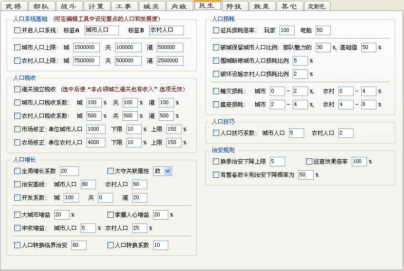Switch to the 城关 tab
Image resolution: width=404 pixels, height=271 pixels.
[152, 6]
